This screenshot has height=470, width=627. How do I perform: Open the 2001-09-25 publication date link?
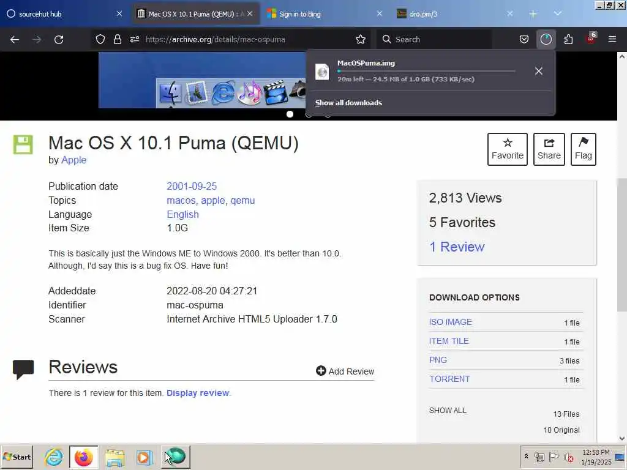[192, 186]
